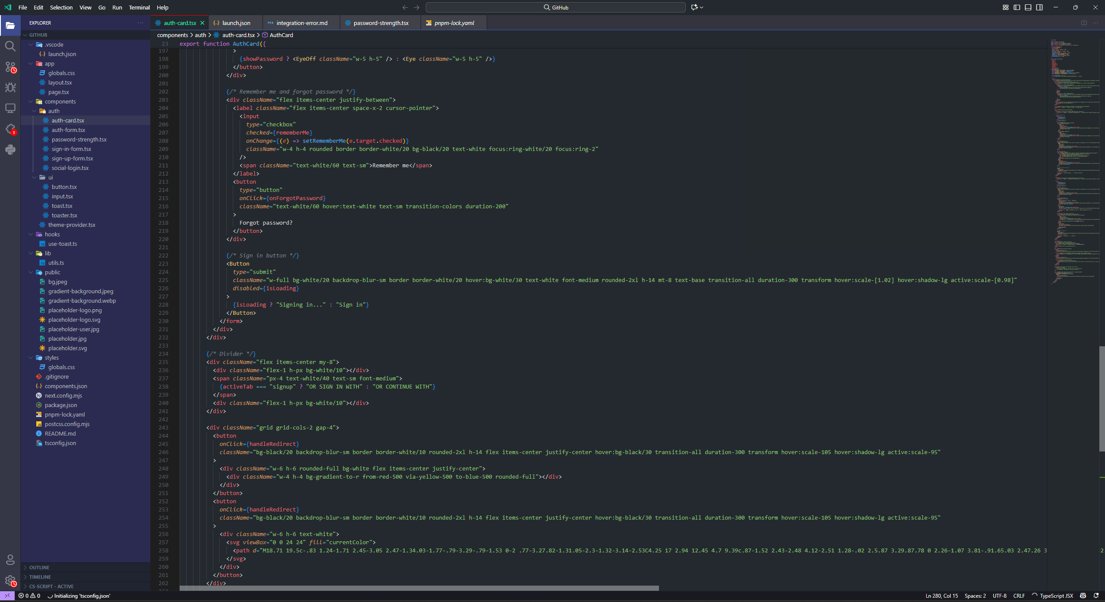The width and height of the screenshot is (1105, 602).
Task: Toggle the primary side bar visibility
Action: click(x=1016, y=7)
